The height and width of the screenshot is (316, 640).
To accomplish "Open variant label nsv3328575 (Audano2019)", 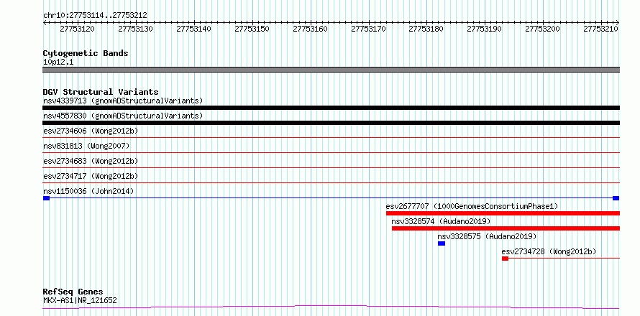I will [x=487, y=236].
